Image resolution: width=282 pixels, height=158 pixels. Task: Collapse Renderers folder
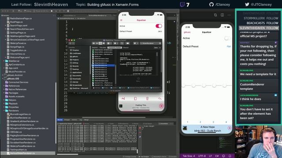4,111
